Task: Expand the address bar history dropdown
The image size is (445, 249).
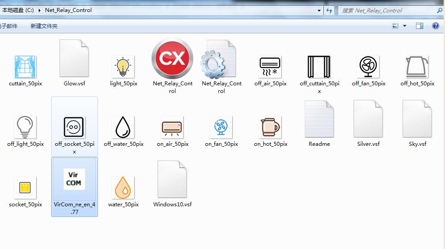Action: click(x=319, y=10)
